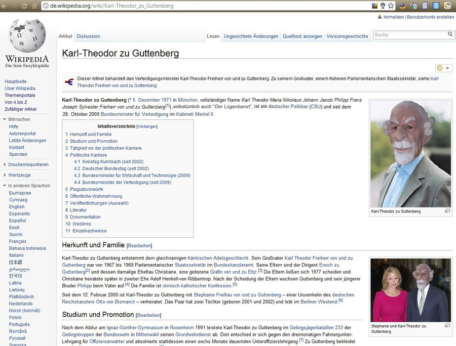The image size is (456, 346).
Task: Open the Stephanie and Karl-Theodor couple photo thumbnail
Action: 410,290
